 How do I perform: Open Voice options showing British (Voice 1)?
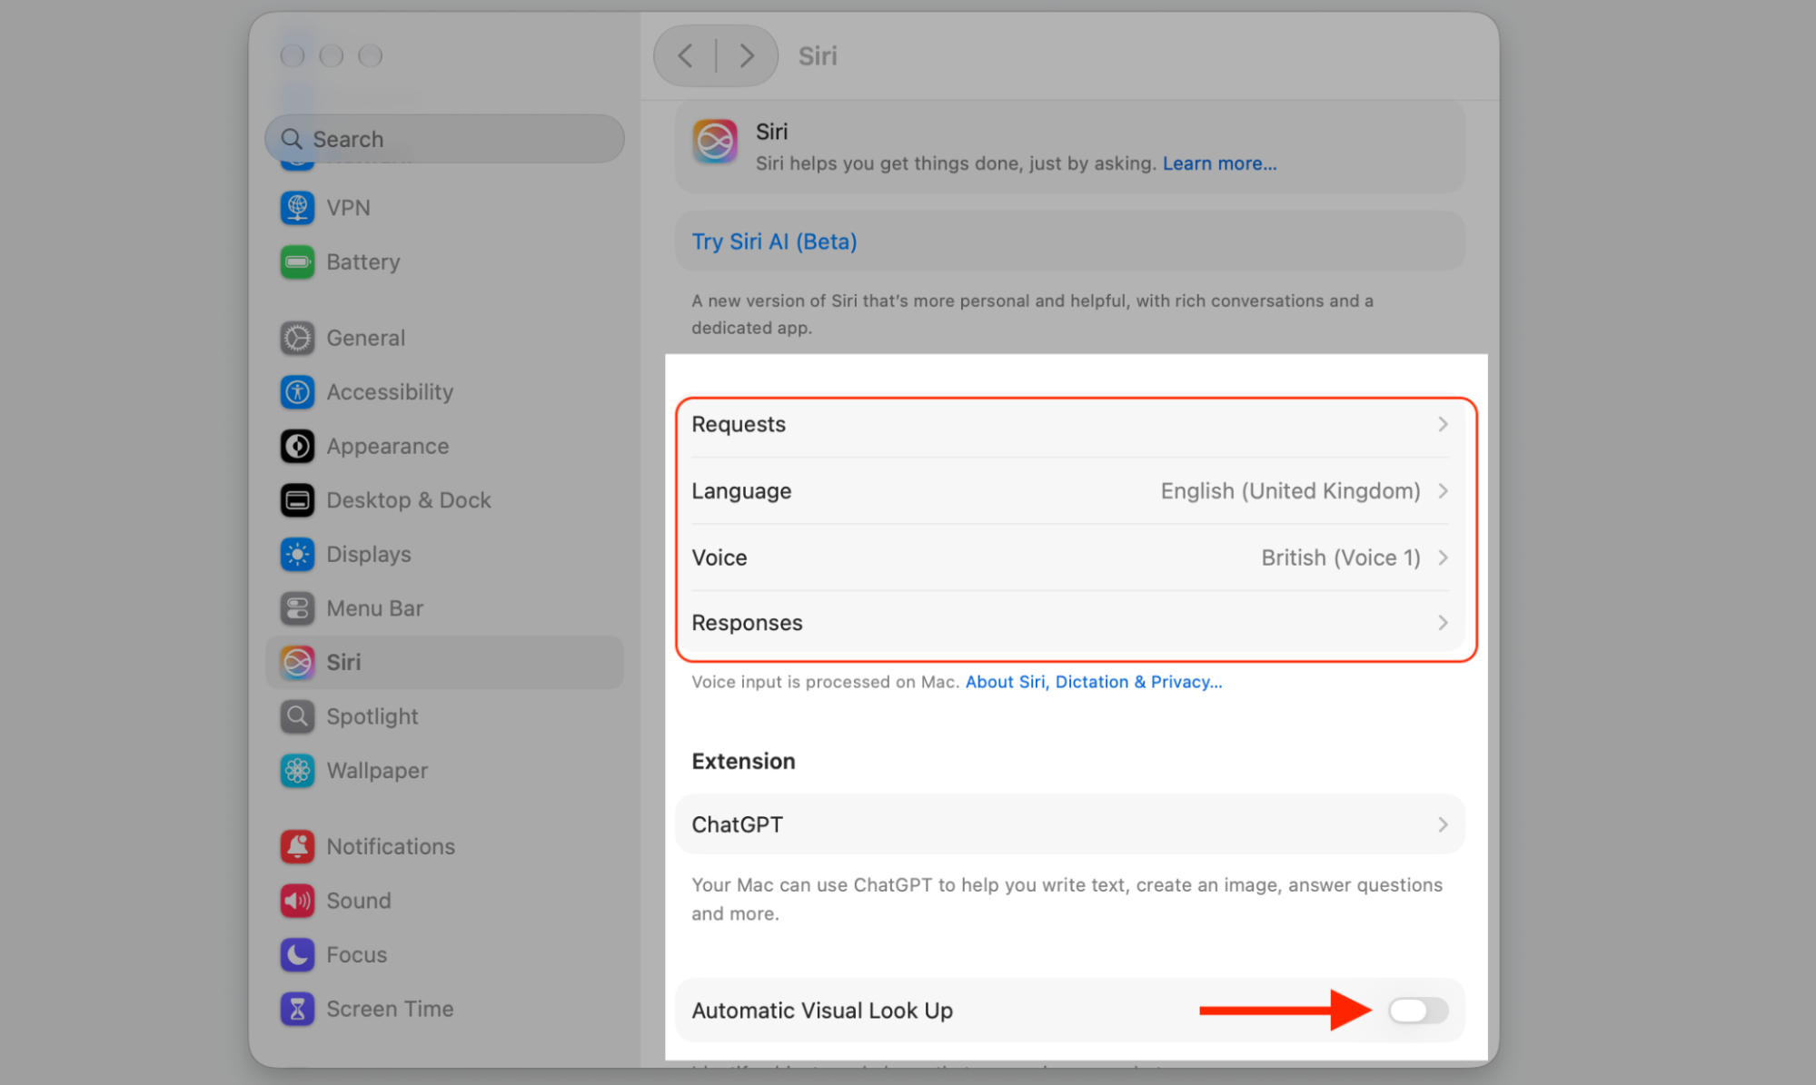click(x=1070, y=557)
